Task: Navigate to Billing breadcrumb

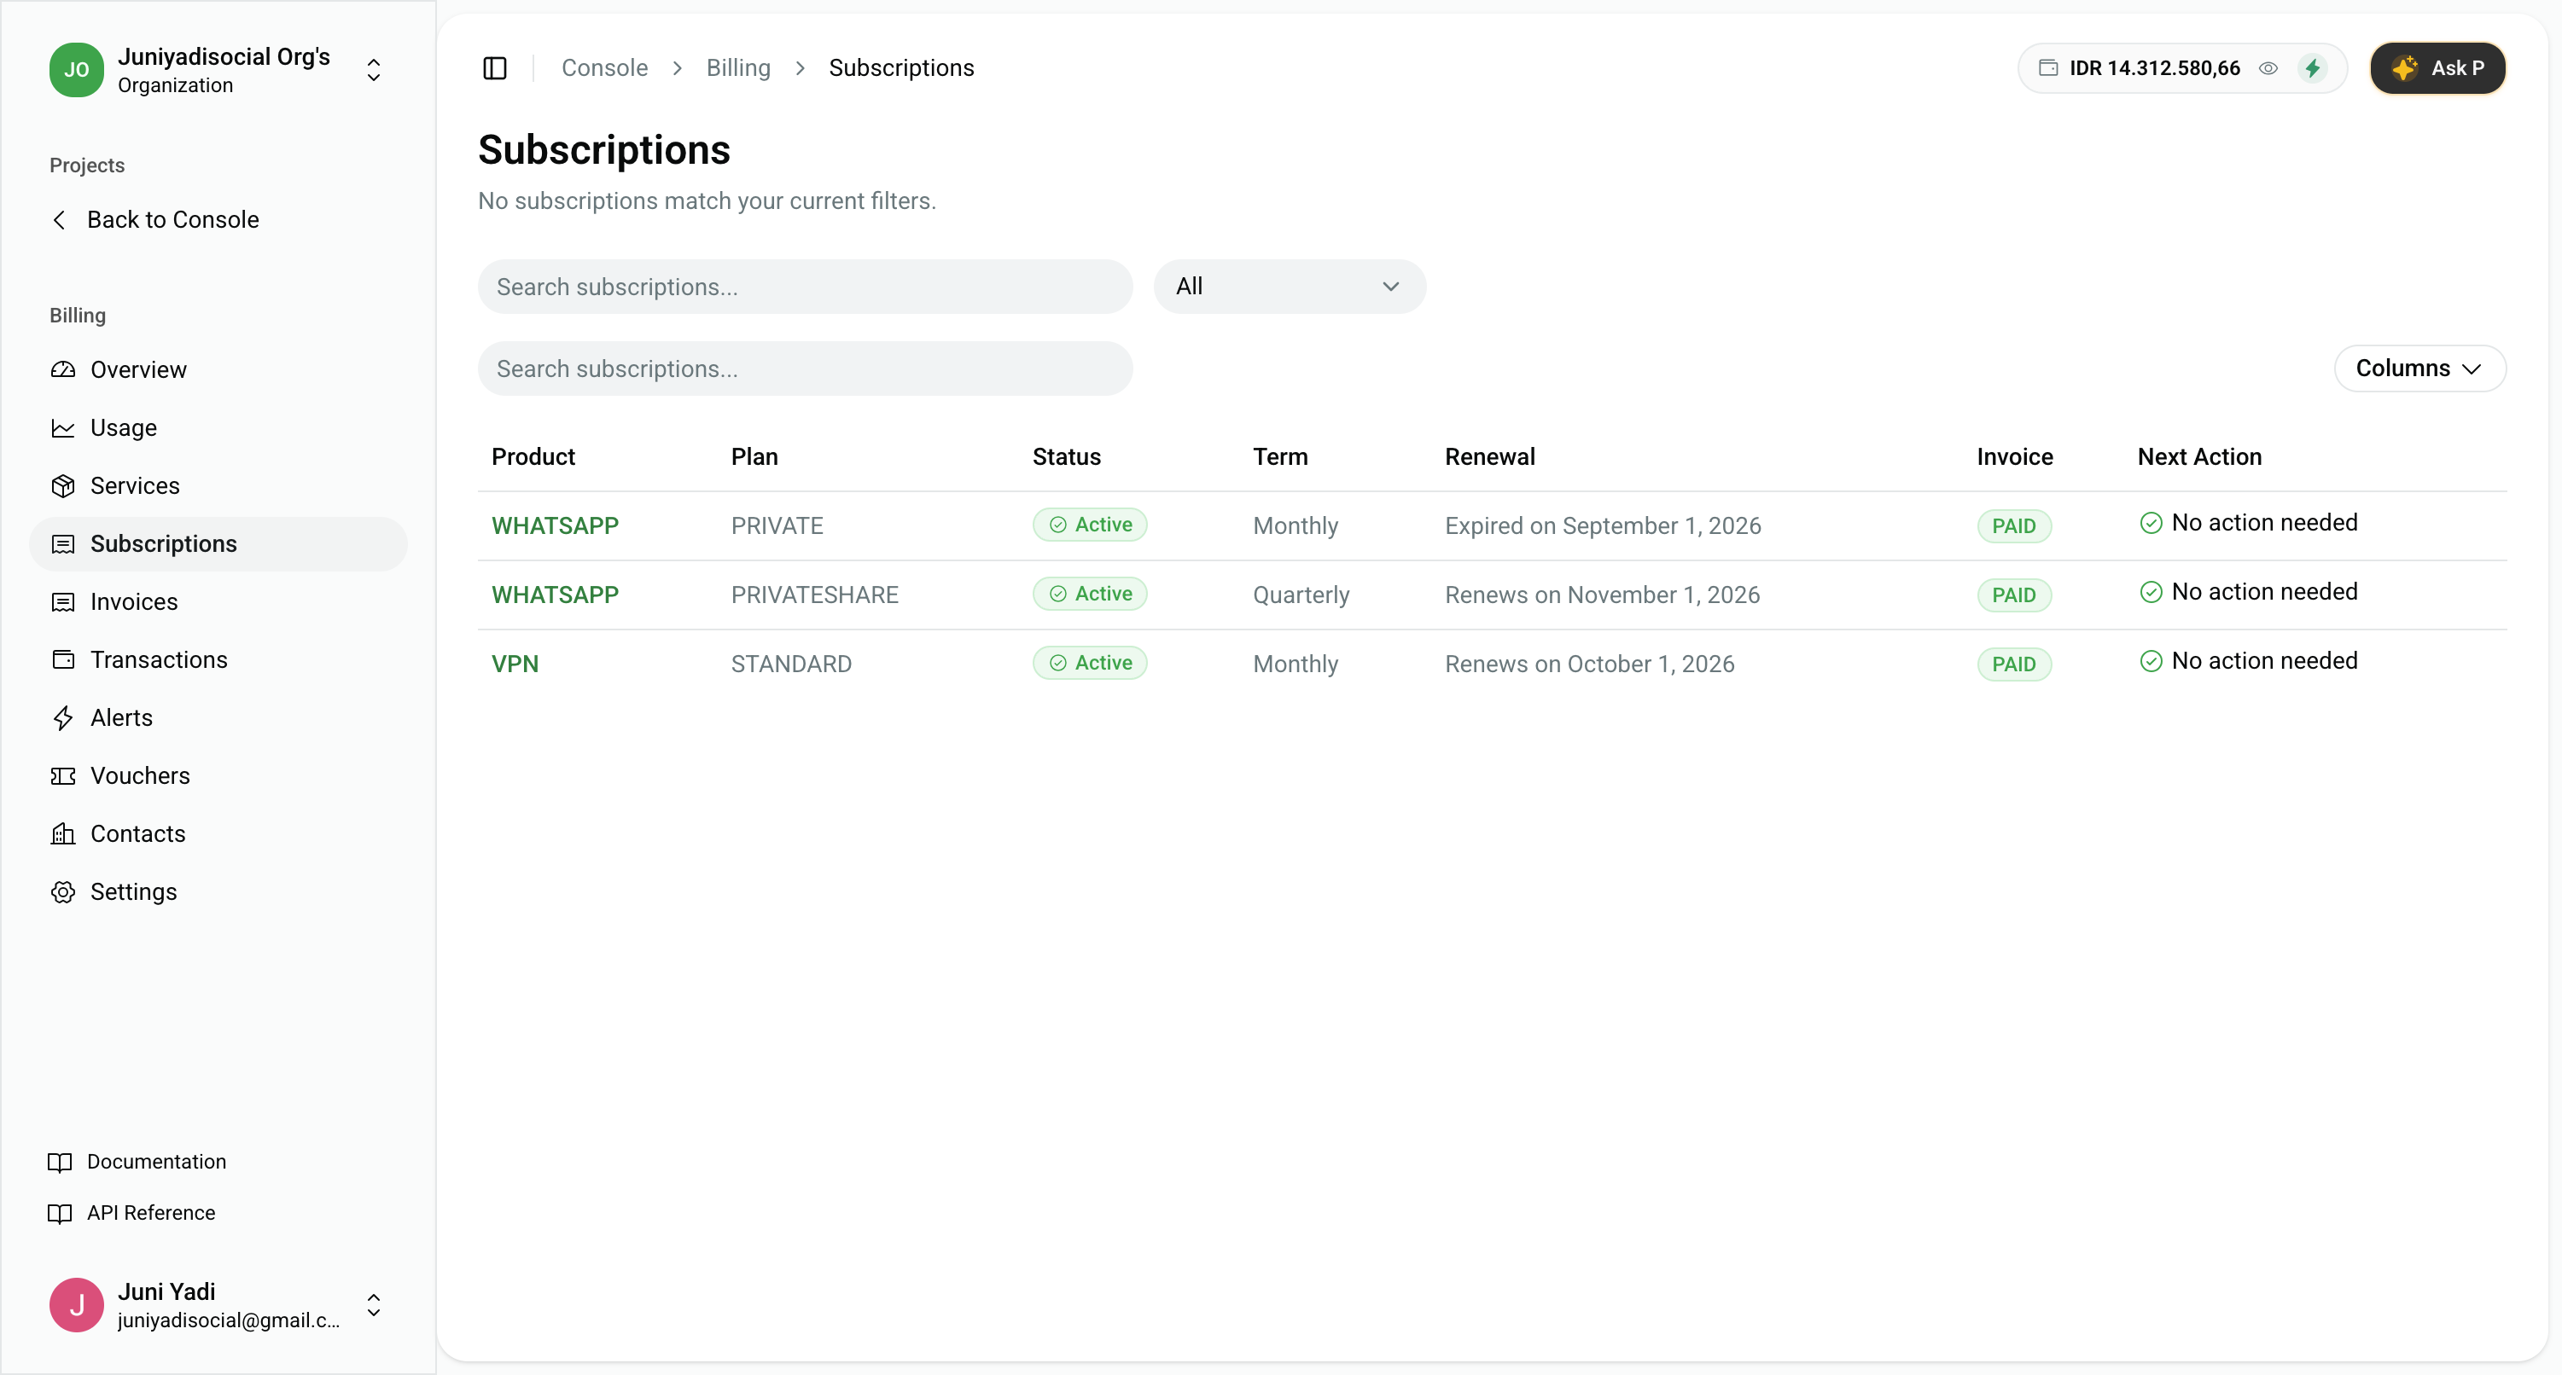Action: coord(738,67)
